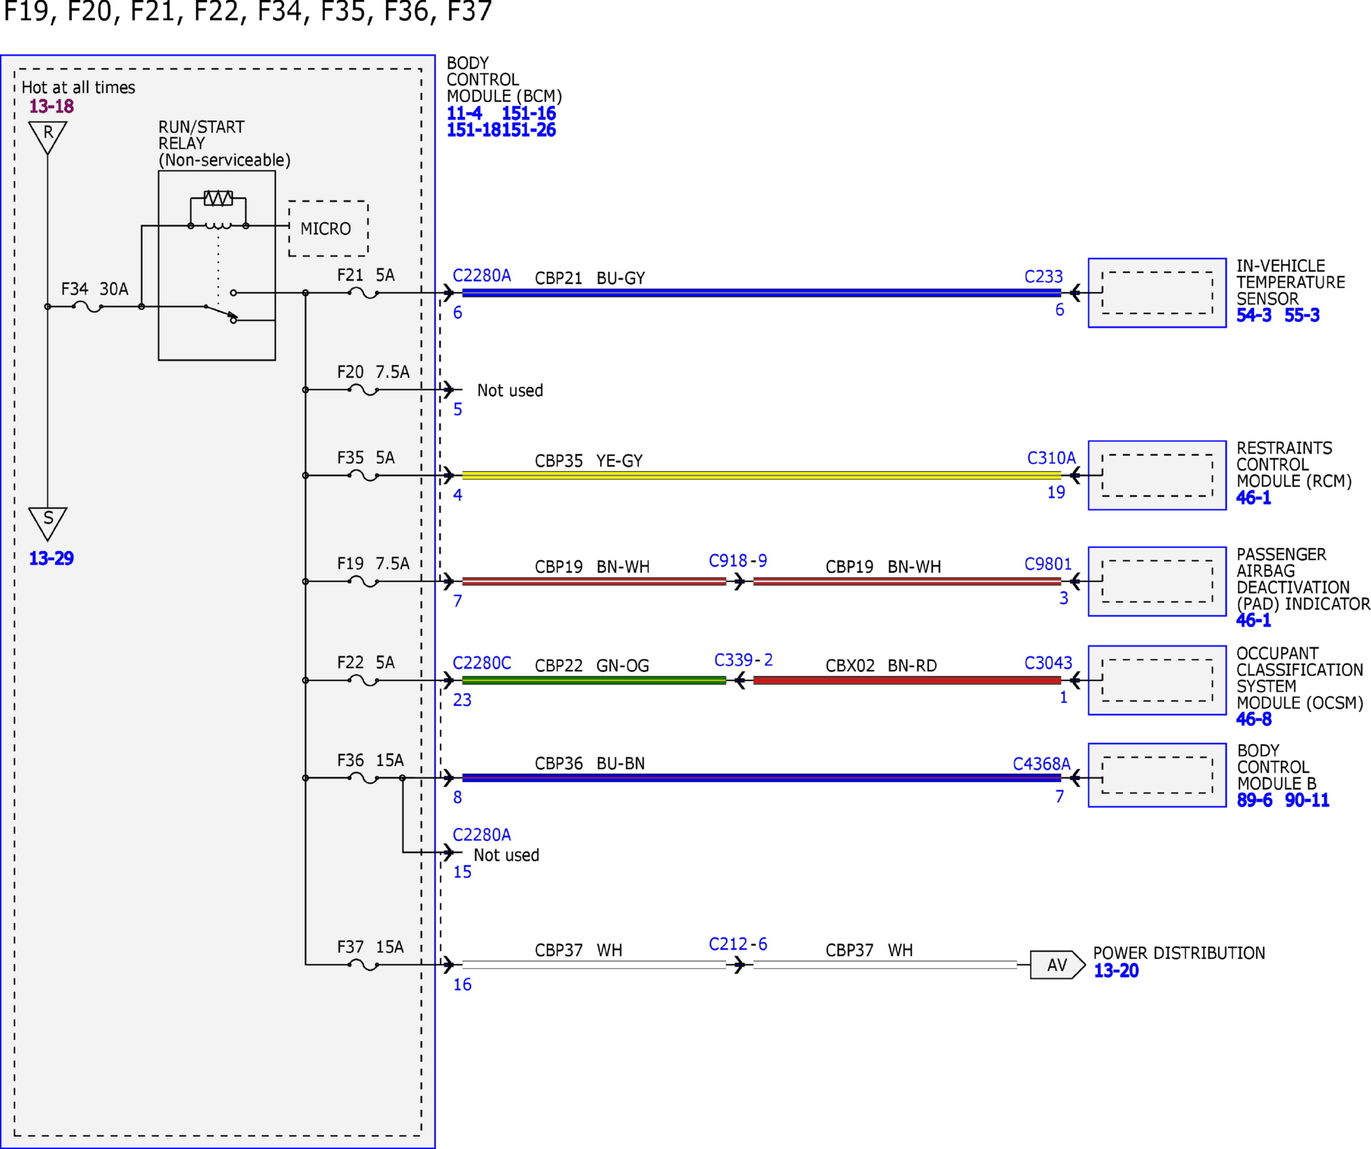Open page reference 13-18 link
Viewport: 1371px width, 1149px height.
click(x=51, y=106)
